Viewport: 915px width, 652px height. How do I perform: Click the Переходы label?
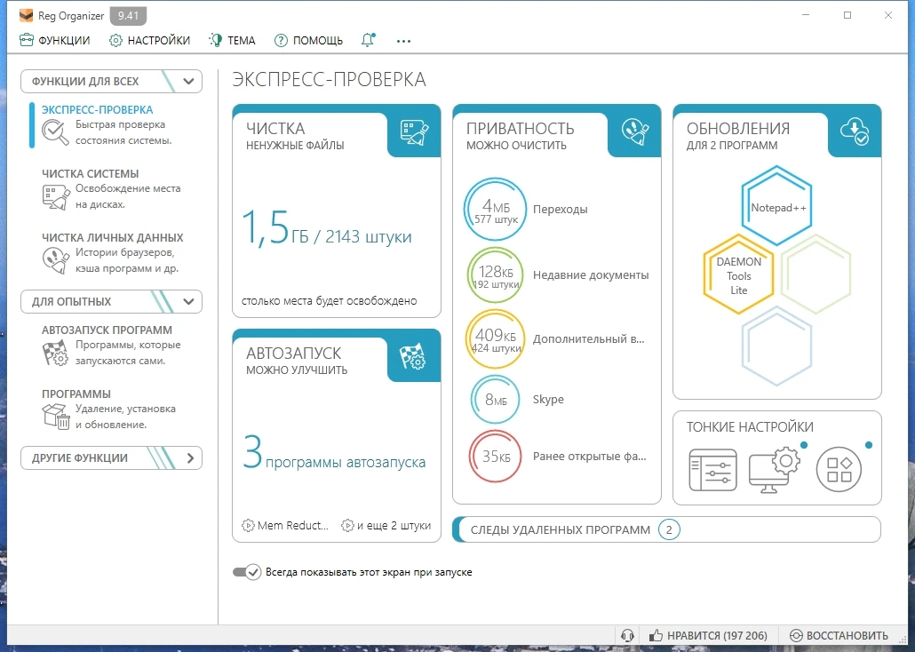point(561,209)
